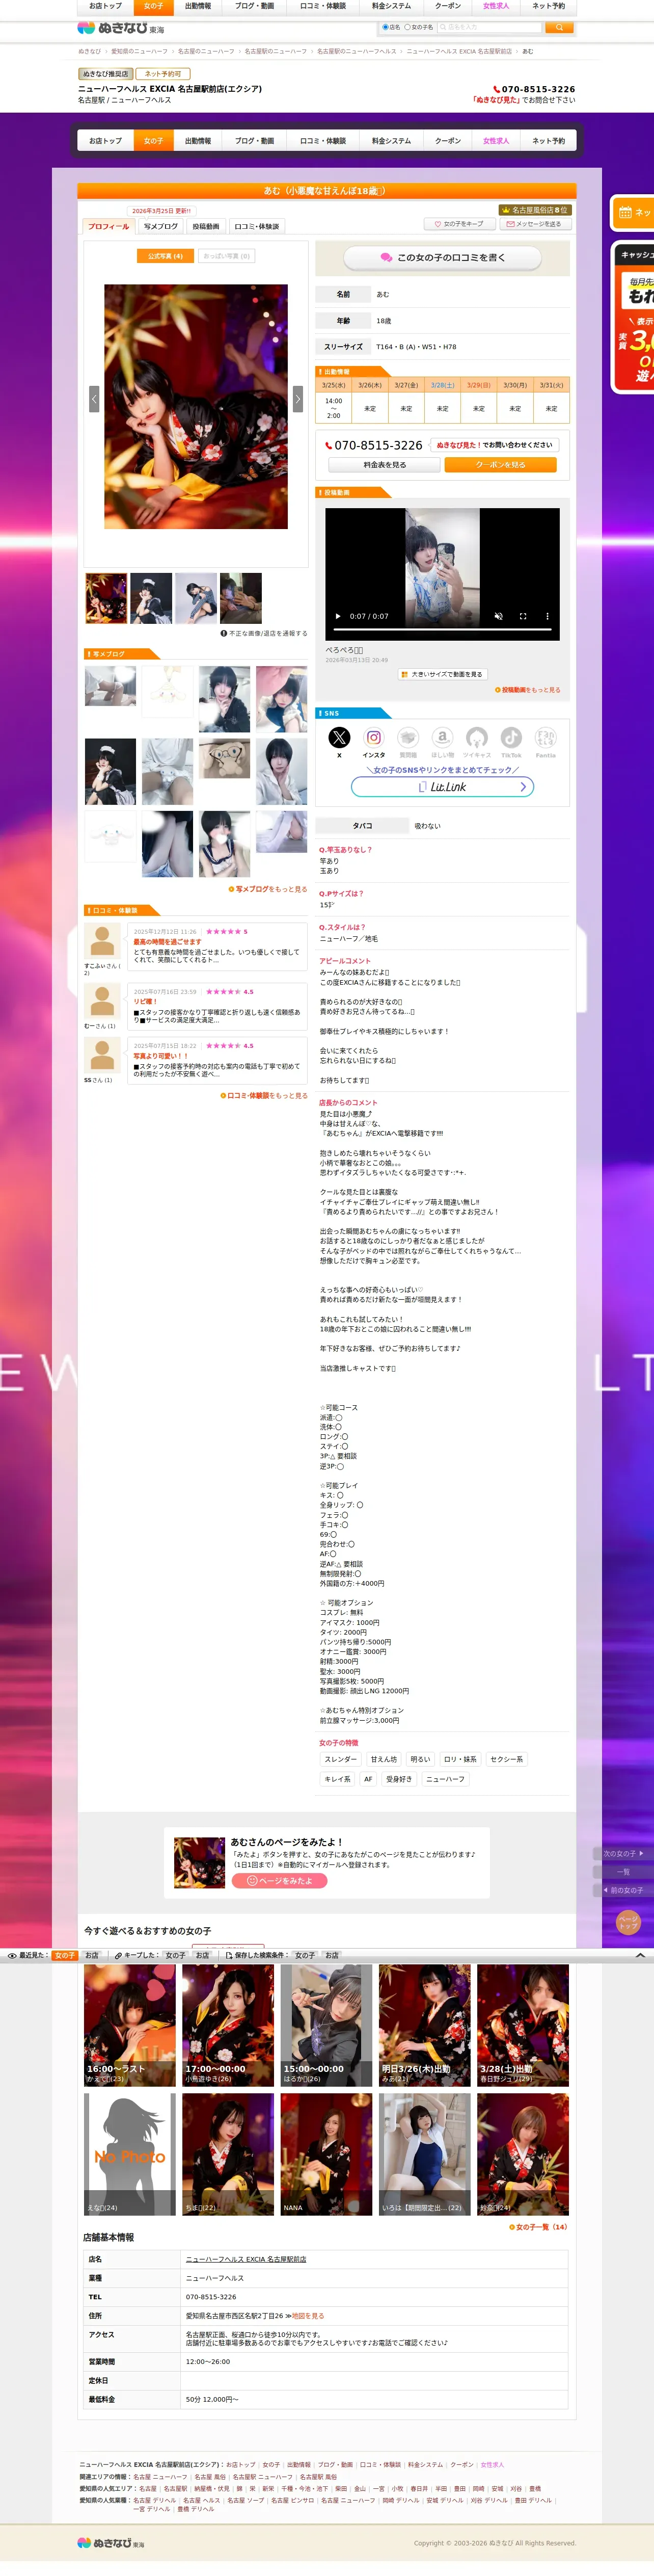Open the 写メブログ tab
The image size is (654, 2576).
[x=161, y=226]
